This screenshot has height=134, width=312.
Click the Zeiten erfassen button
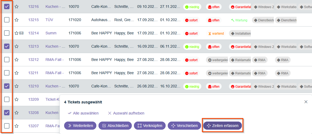[222, 126]
